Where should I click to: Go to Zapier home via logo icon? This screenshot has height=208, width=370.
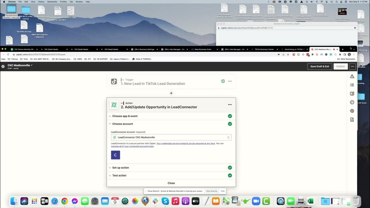[3, 66]
